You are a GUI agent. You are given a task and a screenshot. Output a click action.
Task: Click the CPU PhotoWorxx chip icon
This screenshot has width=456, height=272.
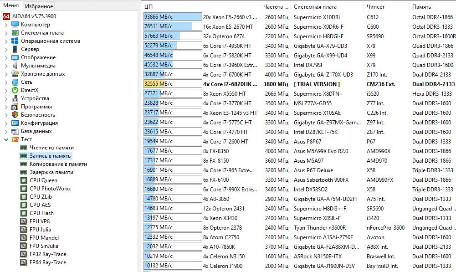pyautogui.click(x=24, y=189)
